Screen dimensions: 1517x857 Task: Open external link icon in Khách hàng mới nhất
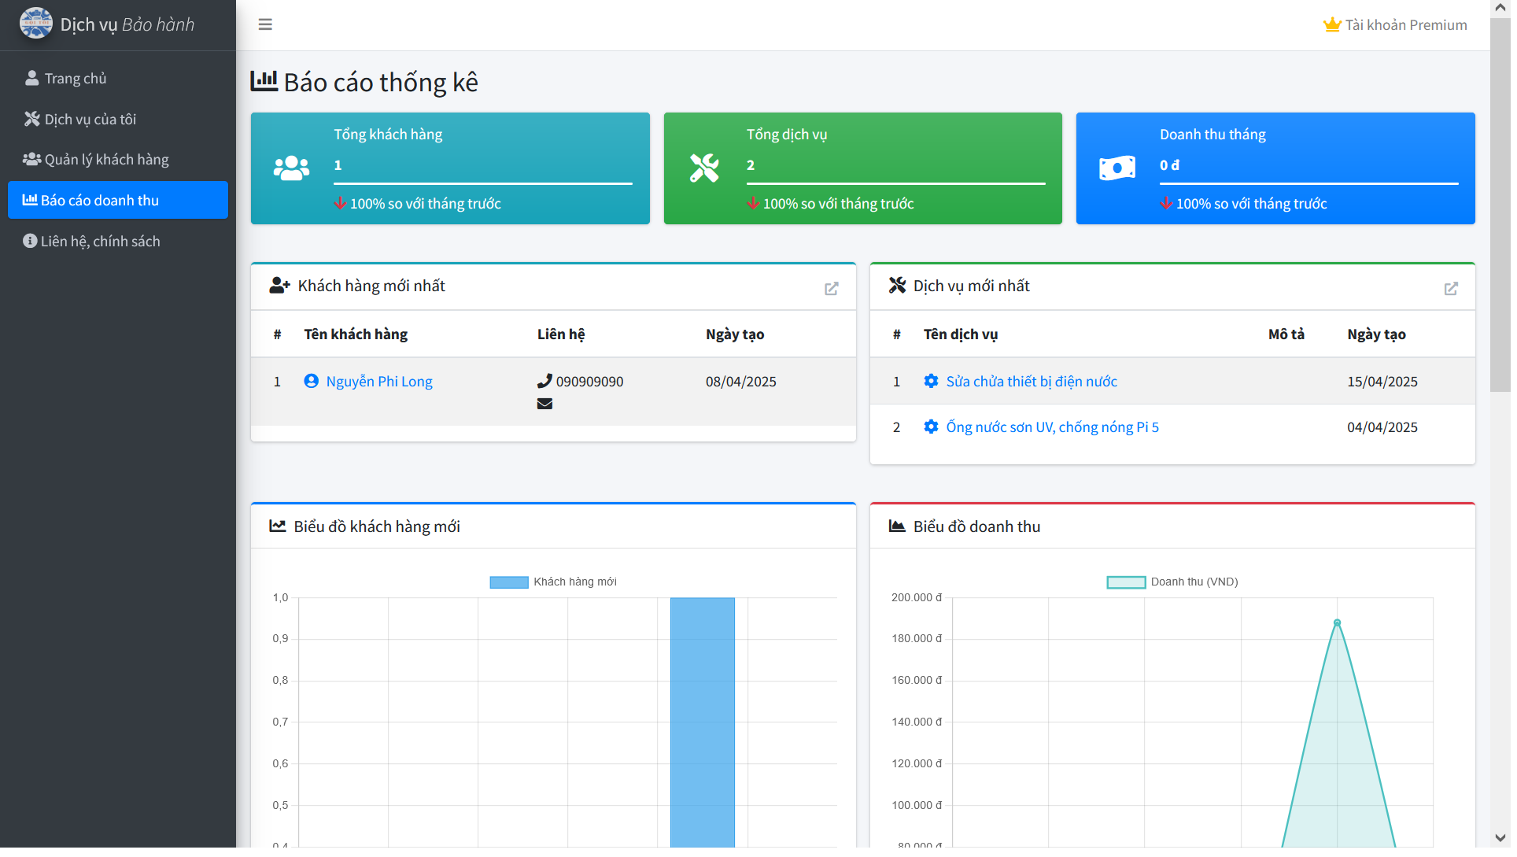tap(831, 289)
